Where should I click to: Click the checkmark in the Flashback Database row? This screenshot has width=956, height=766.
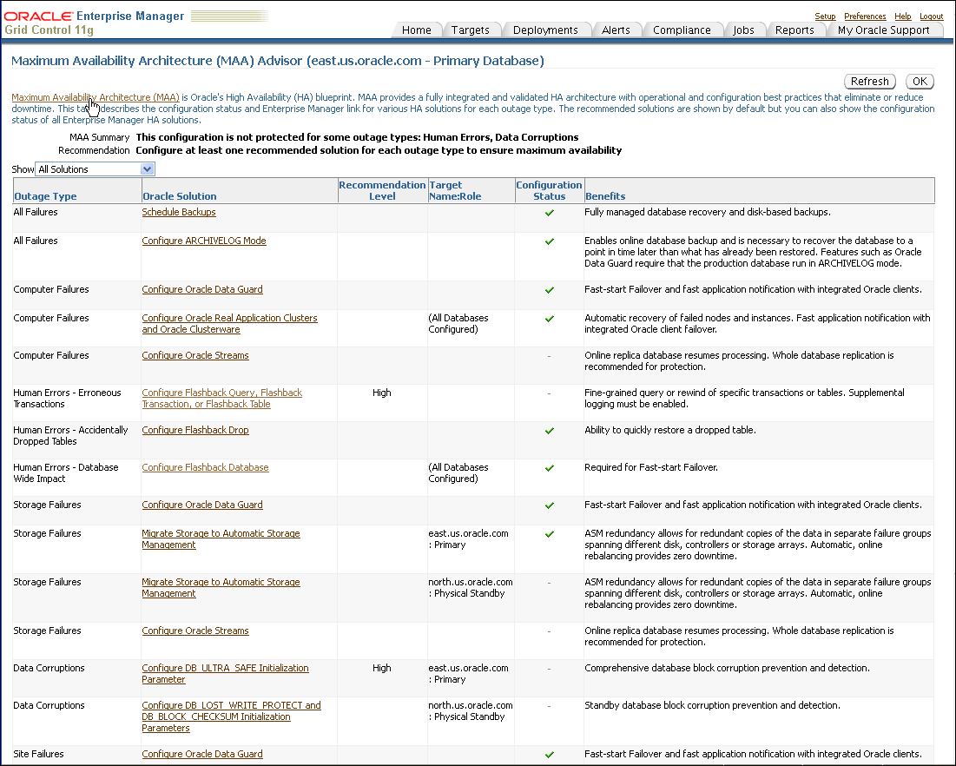tap(549, 468)
